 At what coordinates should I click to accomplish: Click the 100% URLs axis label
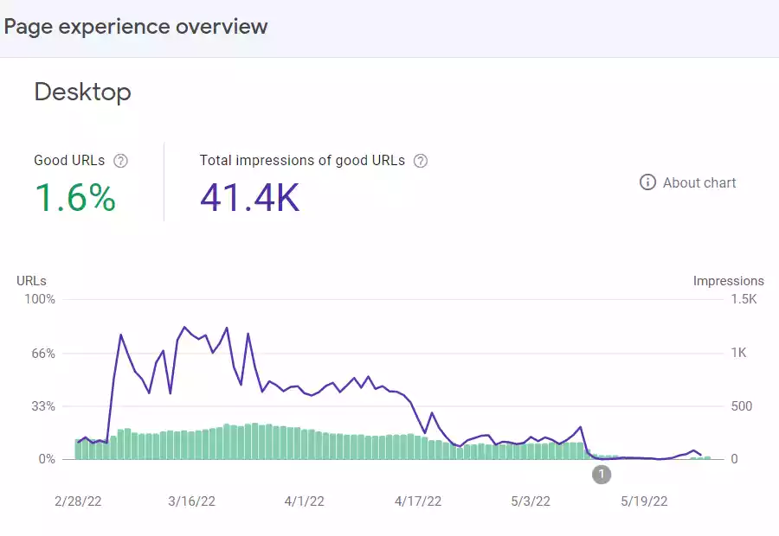(x=40, y=299)
